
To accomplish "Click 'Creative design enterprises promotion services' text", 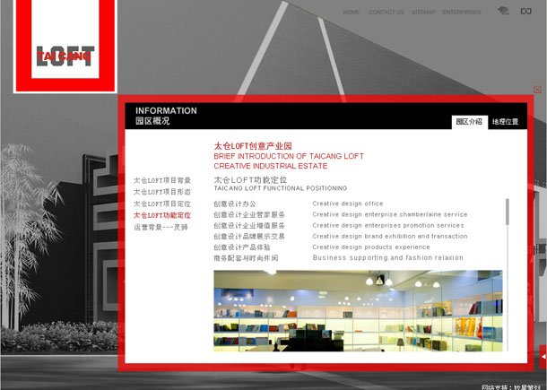I will pyautogui.click(x=388, y=225).
